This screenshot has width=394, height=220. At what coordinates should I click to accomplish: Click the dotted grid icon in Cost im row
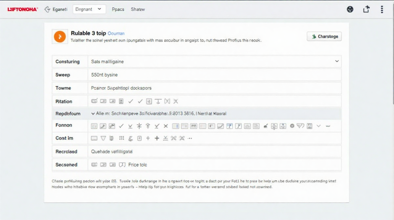click(x=121, y=138)
